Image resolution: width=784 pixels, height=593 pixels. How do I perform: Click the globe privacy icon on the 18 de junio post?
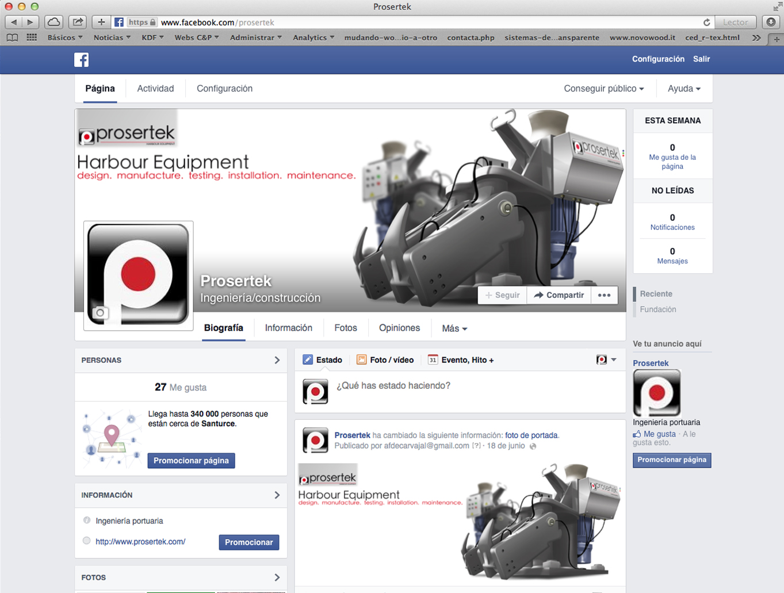pos(533,446)
